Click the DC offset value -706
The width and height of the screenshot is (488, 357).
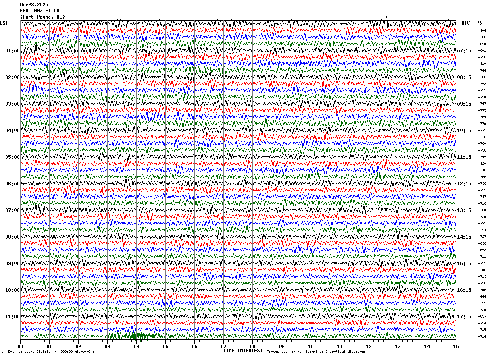[x=482, y=270]
